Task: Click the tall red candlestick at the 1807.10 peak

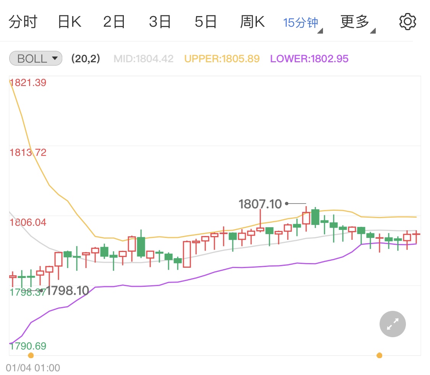Action: pos(306,218)
